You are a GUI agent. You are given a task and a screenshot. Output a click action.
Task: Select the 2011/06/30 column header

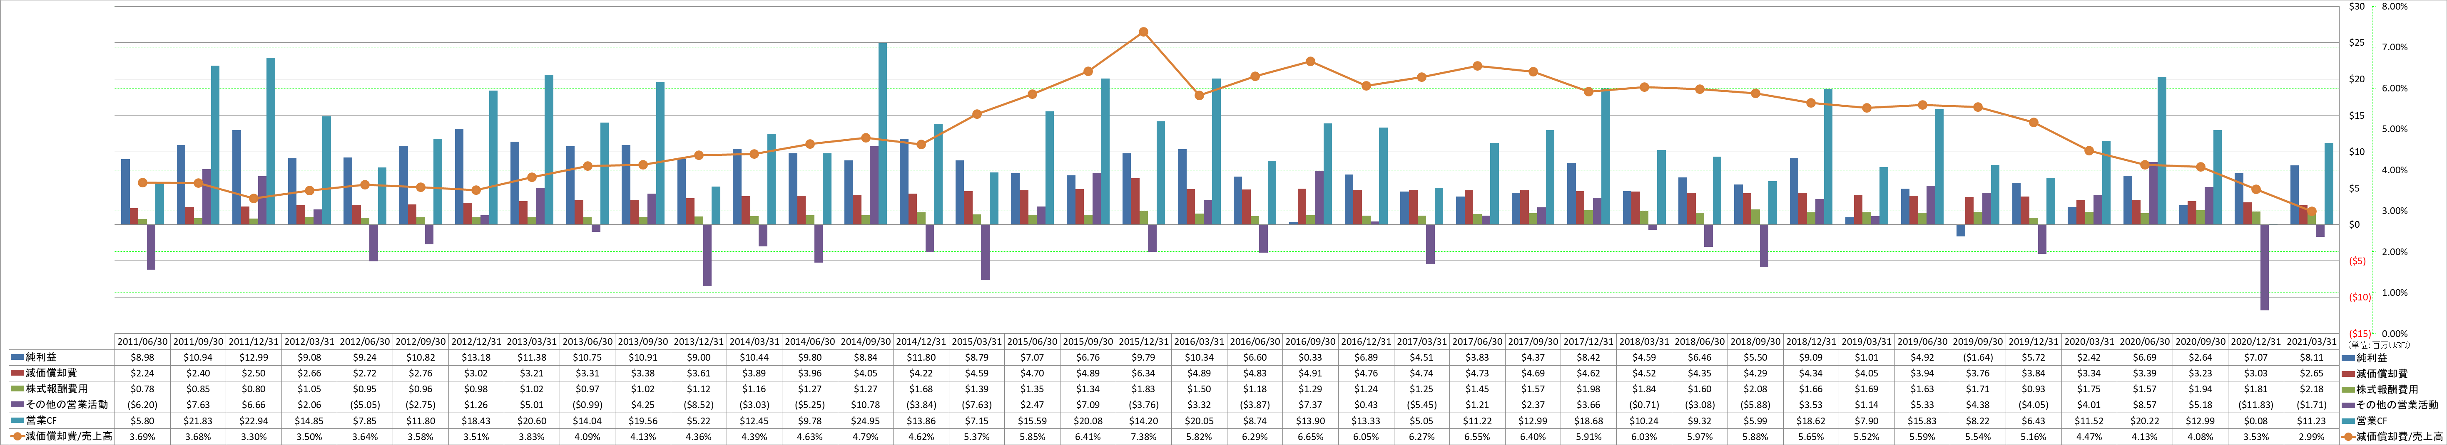[142, 342]
